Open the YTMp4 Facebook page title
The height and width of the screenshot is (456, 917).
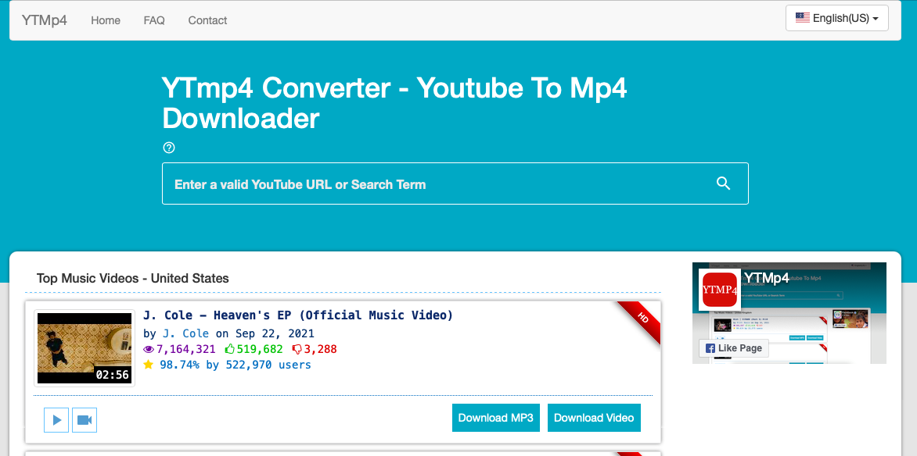coord(766,279)
